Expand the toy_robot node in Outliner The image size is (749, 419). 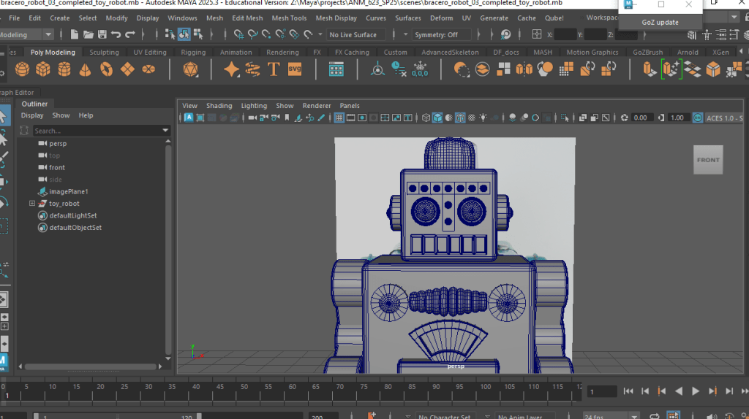[x=32, y=204]
